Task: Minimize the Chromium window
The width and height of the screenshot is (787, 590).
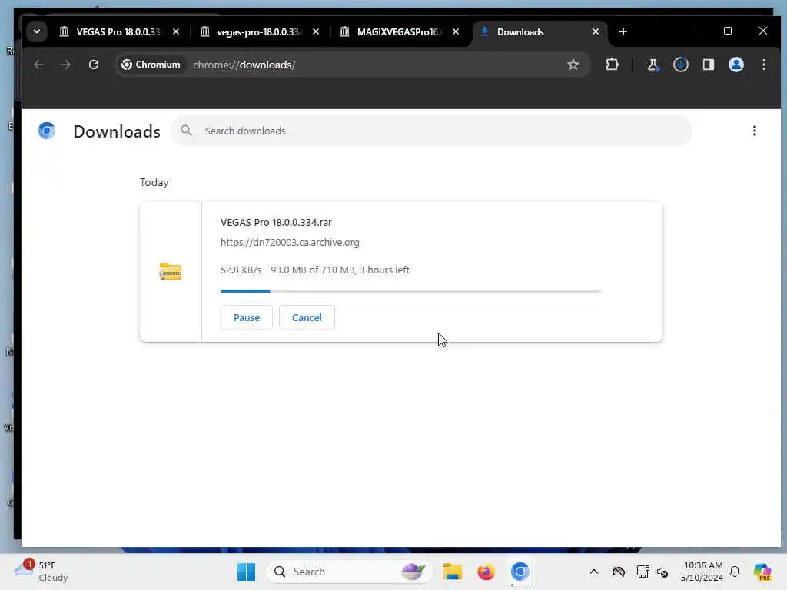Action: click(x=692, y=31)
